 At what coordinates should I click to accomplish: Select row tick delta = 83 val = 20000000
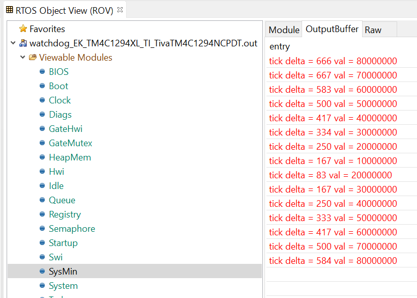click(x=330, y=175)
